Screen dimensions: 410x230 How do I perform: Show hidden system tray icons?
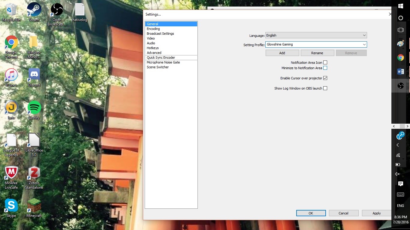pos(398,145)
